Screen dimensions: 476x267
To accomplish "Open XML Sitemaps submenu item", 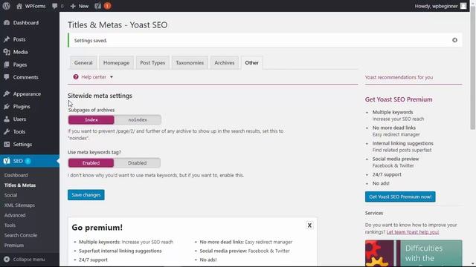I will coord(19,205).
